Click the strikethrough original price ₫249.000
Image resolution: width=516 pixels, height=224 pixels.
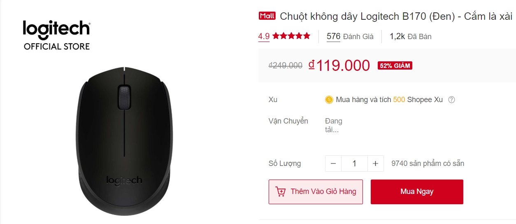286,65
